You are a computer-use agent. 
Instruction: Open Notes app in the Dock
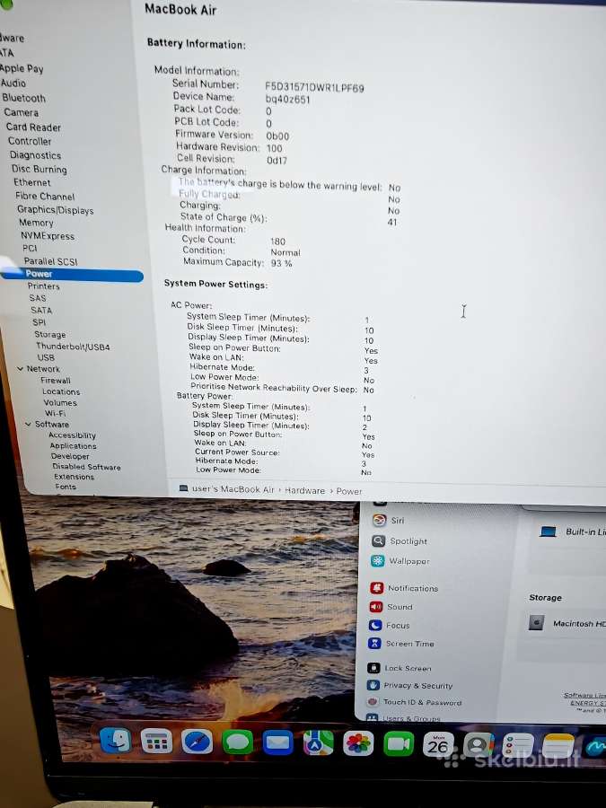coord(558,746)
